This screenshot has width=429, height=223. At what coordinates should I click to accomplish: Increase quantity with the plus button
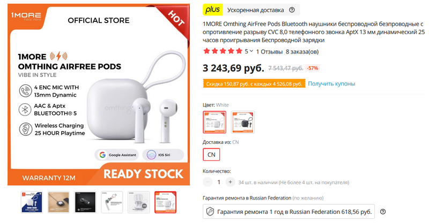tap(231, 182)
